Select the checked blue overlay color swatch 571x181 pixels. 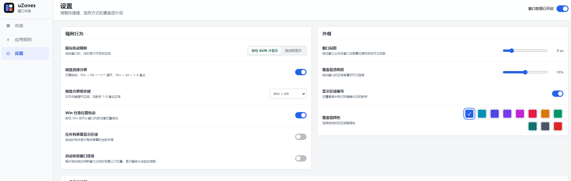coord(469,114)
